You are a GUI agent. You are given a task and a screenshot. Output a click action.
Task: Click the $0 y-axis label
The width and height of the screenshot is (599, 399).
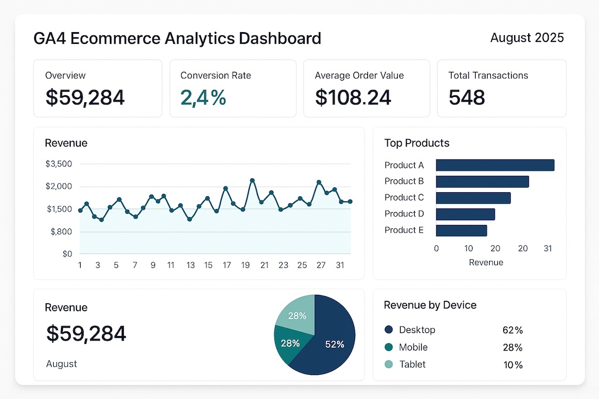pyautogui.click(x=67, y=254)
